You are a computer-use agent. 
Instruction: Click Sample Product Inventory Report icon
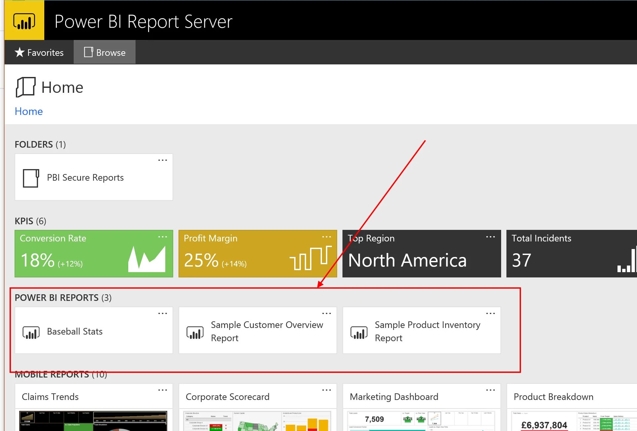pyautogui.click(x=359, y=332)
